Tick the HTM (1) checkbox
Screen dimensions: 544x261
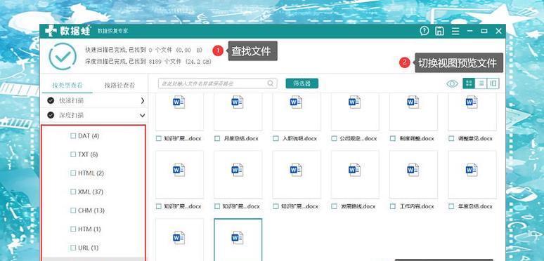pyautogui.click(x=73, y=229)
